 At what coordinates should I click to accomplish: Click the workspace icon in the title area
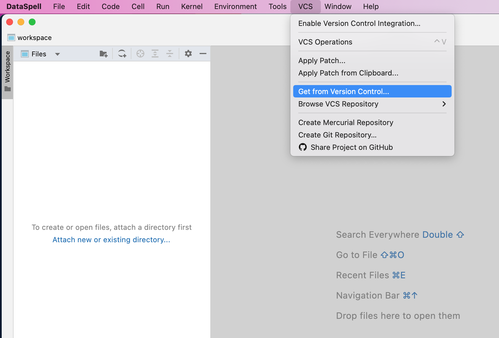point(11,37)
